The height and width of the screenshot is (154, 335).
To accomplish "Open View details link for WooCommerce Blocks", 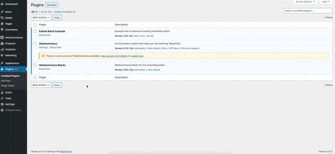I will tap(154, 70).
